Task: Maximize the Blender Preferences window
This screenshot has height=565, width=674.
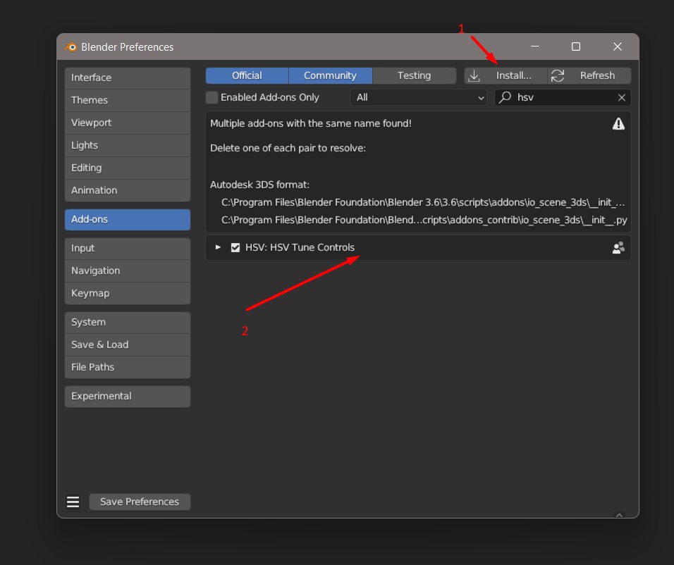Action: pos(576,46)
